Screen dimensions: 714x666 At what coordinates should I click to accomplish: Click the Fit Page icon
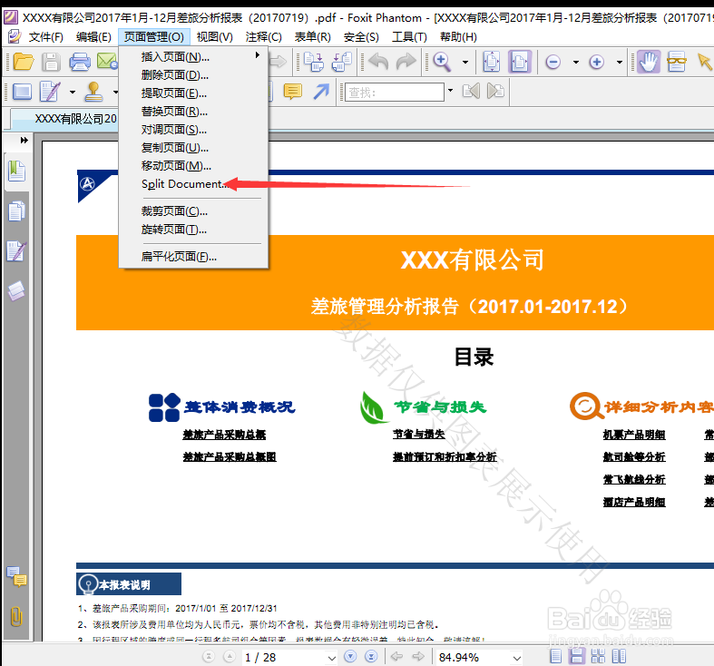click(x=492, y=62)
